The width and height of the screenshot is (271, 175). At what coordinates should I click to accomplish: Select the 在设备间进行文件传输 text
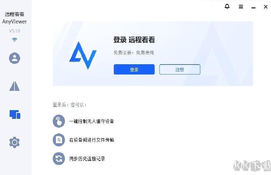pyautogui.click(x=92, y=140)
